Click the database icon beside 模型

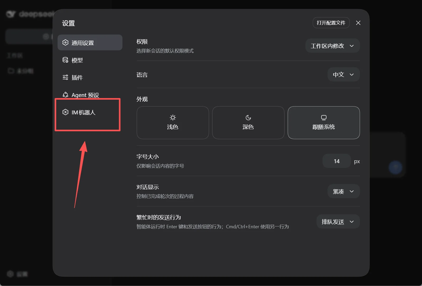pos(65,60)
